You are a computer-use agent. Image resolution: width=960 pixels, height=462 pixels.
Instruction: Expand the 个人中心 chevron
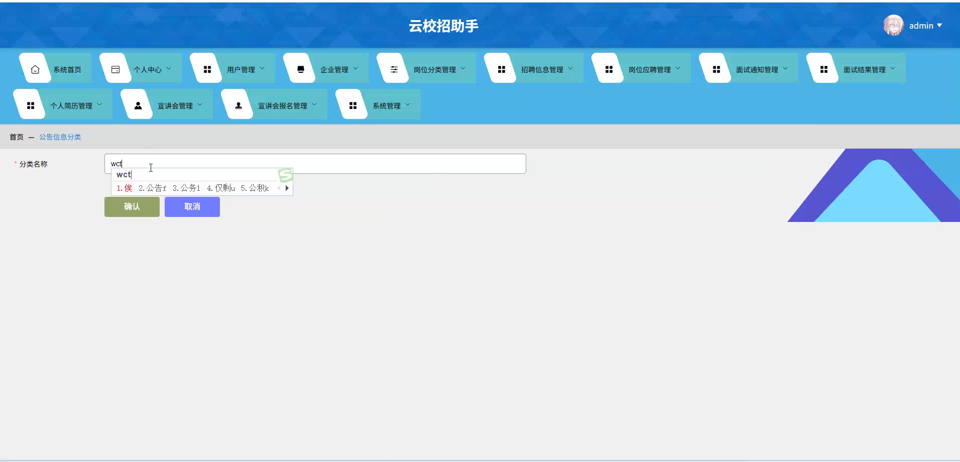point(169,68)
